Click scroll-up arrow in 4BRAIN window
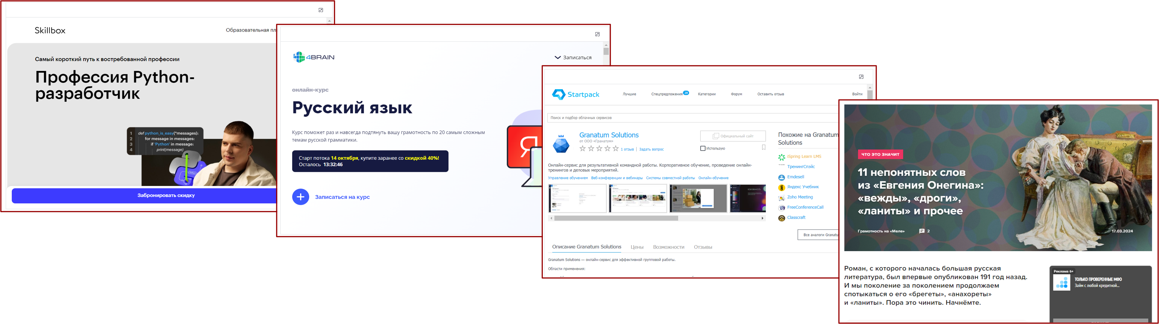The height and width of the screenshot is (324, 1159). [606, 45]
